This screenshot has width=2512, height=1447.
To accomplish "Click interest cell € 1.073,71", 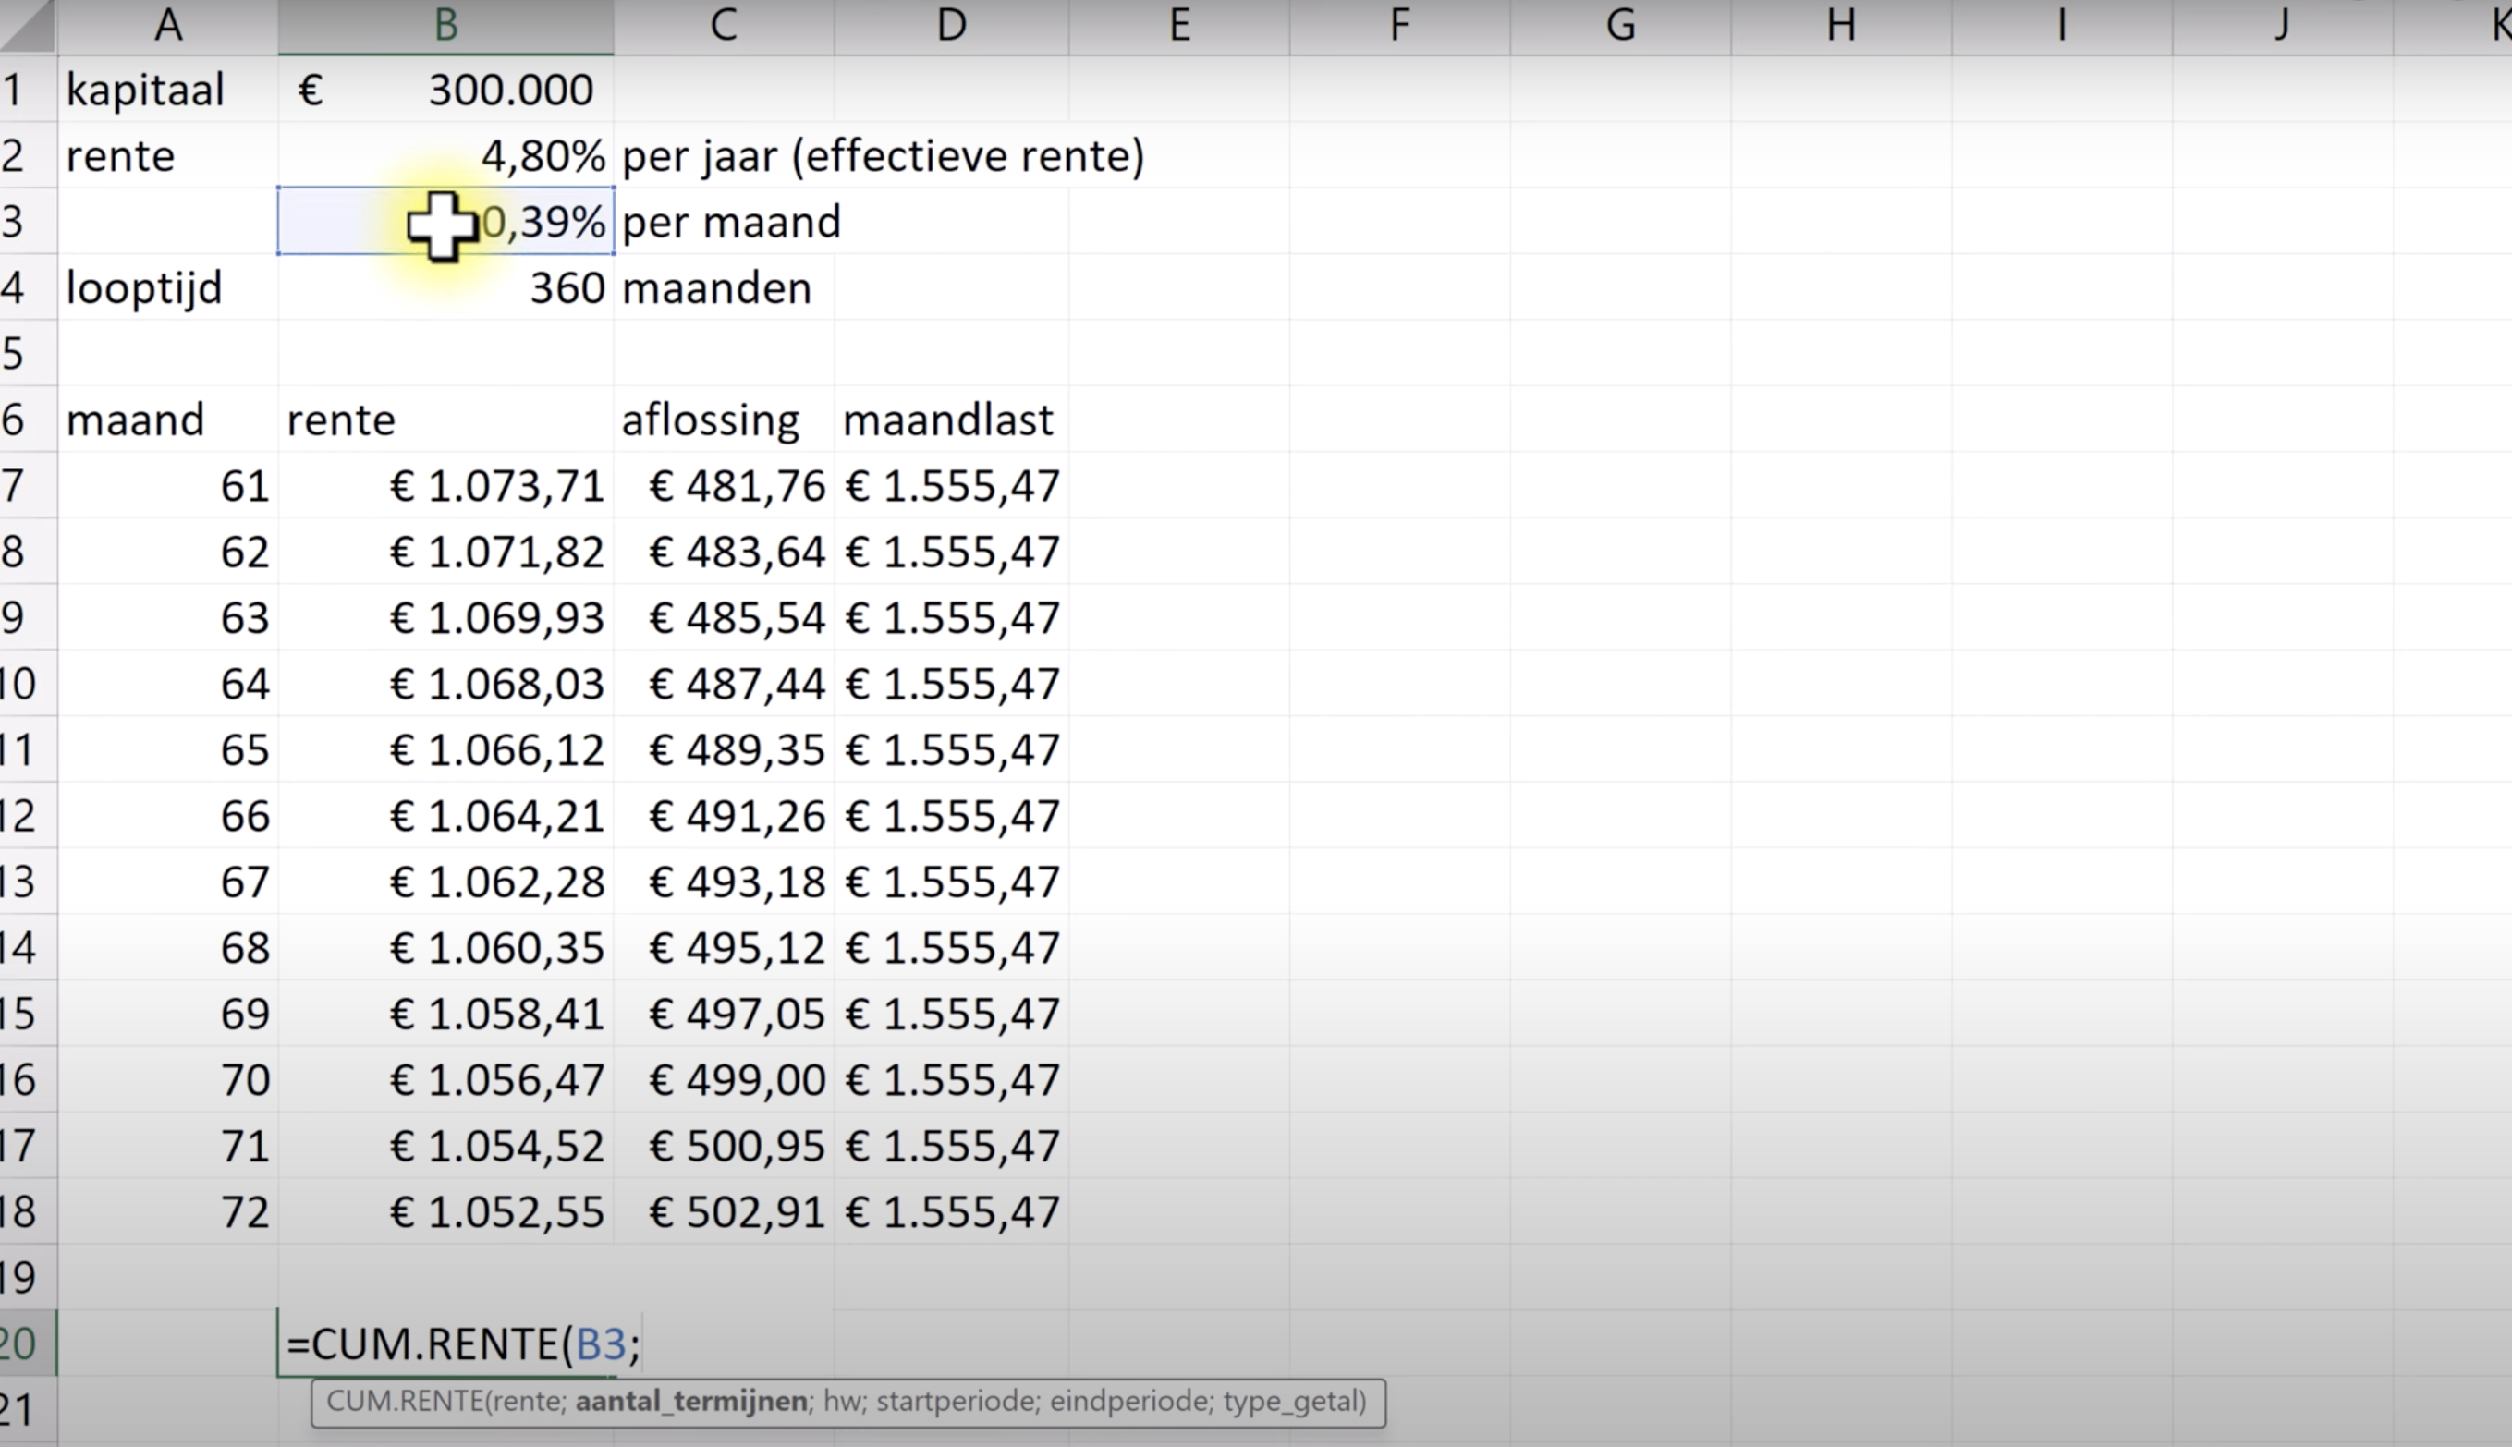I will point(446,485).
